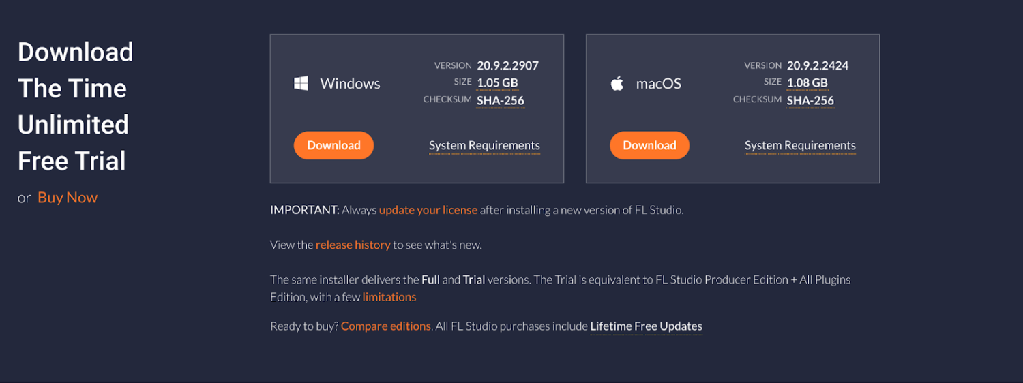The image size is (1023, 383).
Task: View the release history link
Action: [353, 245]
